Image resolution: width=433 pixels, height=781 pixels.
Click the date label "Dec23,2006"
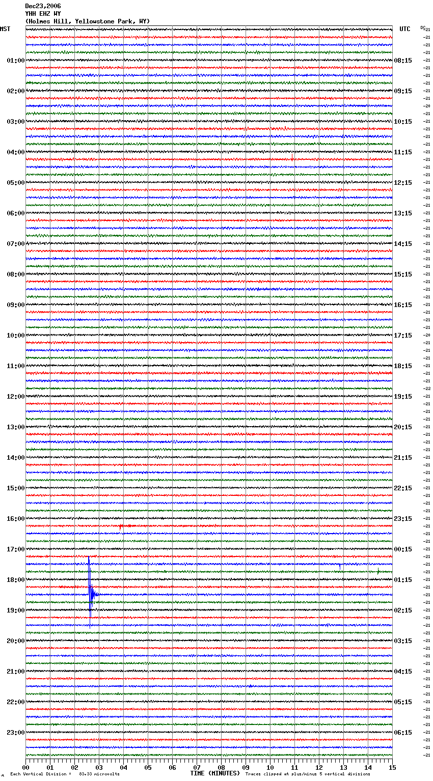[43, 6]
